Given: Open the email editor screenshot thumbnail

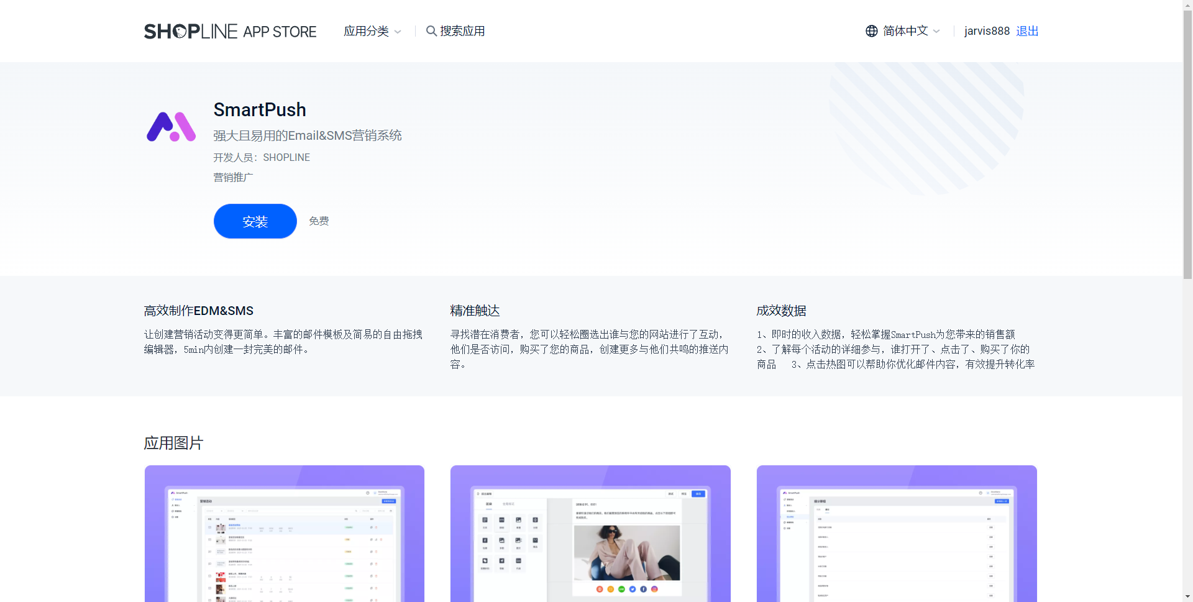Looking at the screenshot, I should [x=590, y=533].
